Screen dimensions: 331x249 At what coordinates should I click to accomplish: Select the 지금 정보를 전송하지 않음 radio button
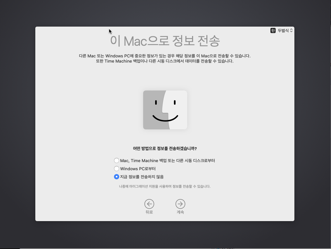click(x=117, y=177)
